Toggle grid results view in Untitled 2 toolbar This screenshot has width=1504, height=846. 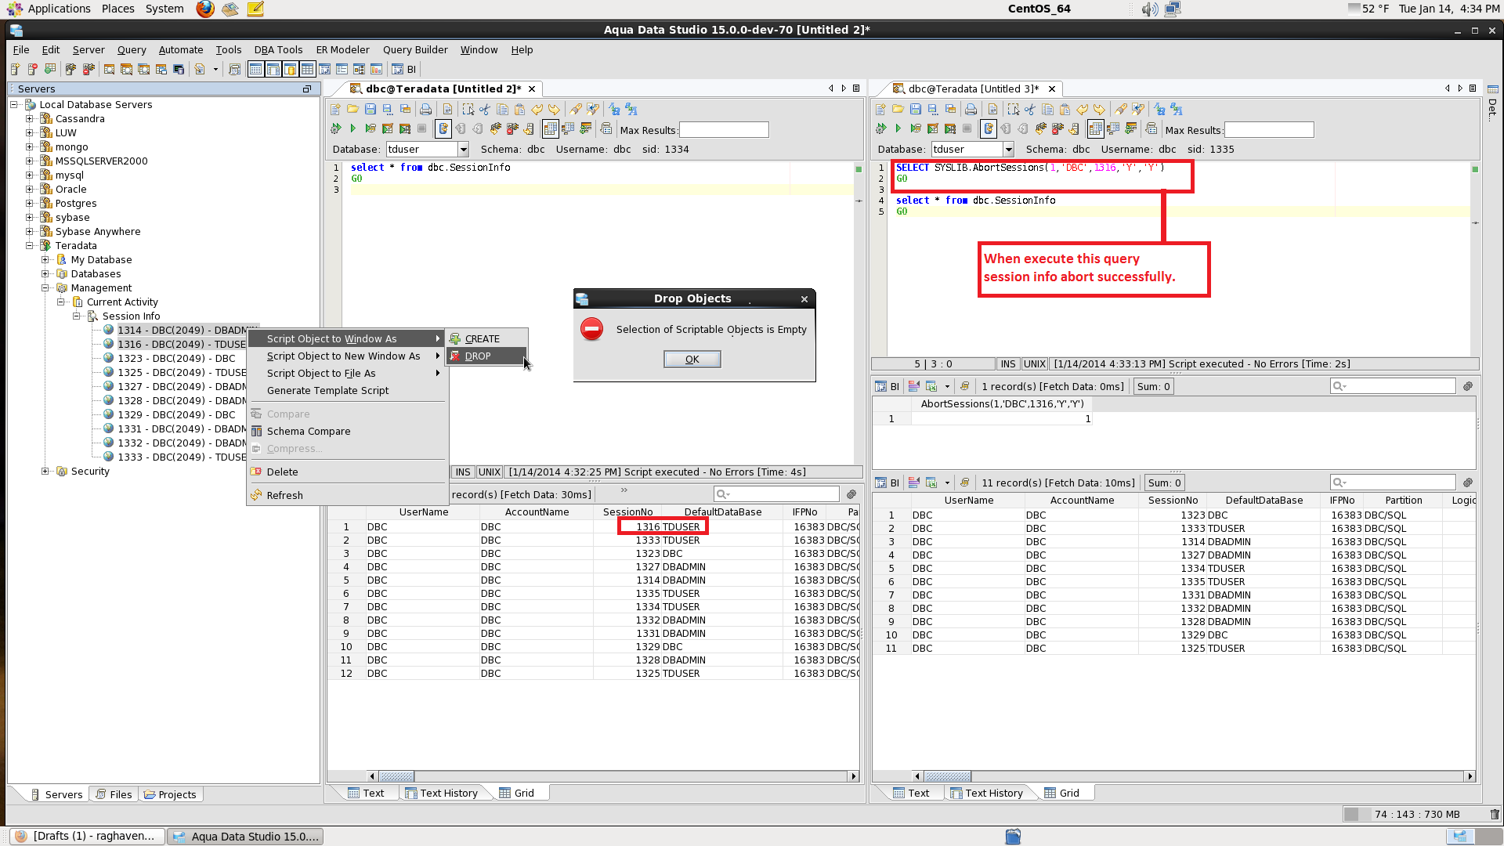pos(551,128)
